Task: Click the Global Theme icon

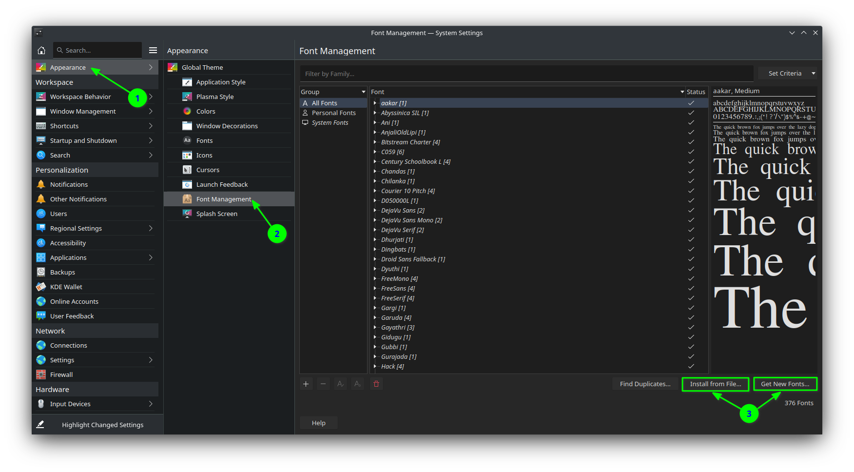Action: click(x=173, y=67)
